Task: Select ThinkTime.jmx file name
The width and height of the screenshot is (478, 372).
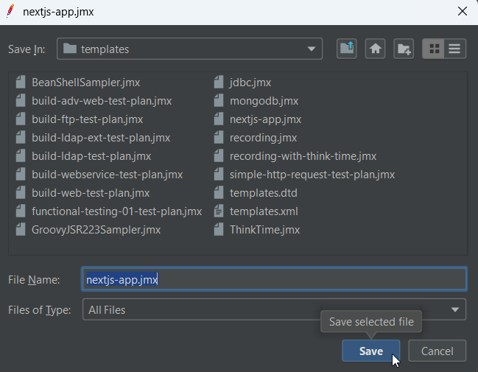Action: 265,230
